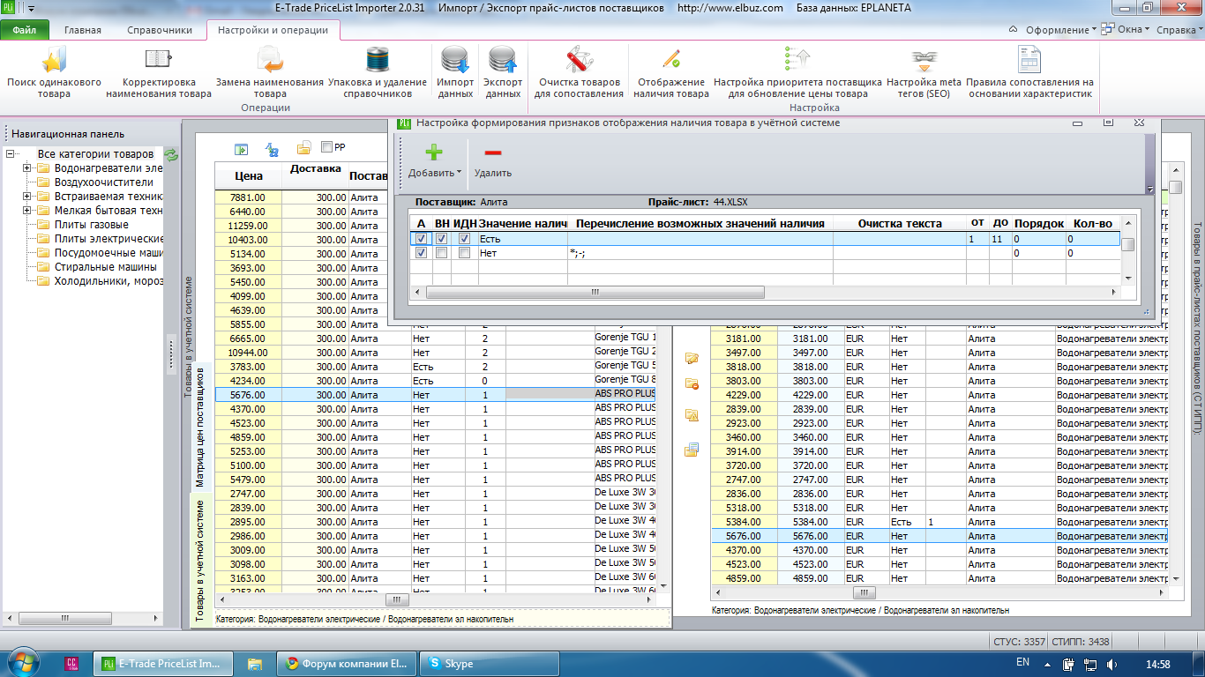Uncheck column A checkbox in the Нет row
This screenshot has height=677, width=1205.
[422, 253]
